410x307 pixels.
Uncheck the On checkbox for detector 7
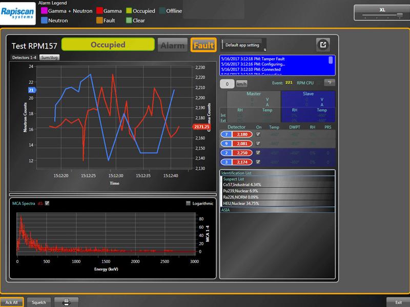258,134
